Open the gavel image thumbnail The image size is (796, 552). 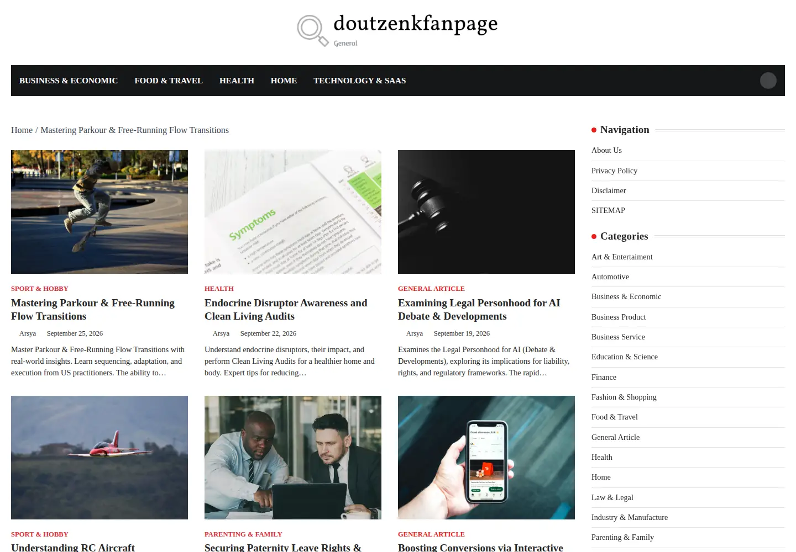[486, 212]
